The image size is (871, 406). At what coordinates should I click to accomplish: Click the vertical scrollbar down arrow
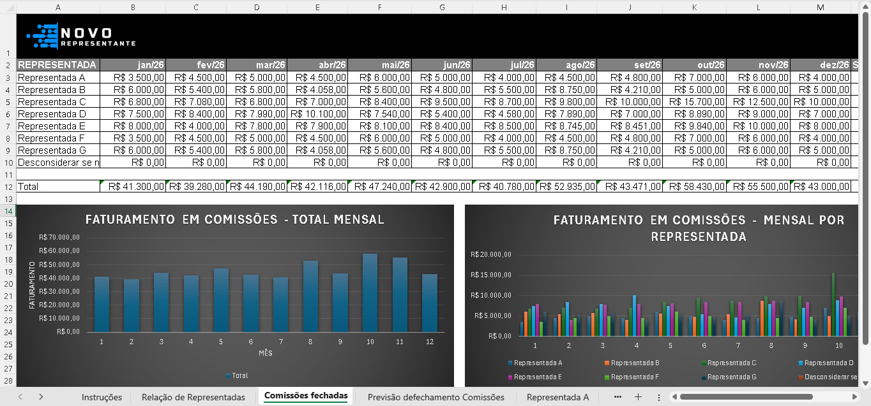click(x=865, y=384)
